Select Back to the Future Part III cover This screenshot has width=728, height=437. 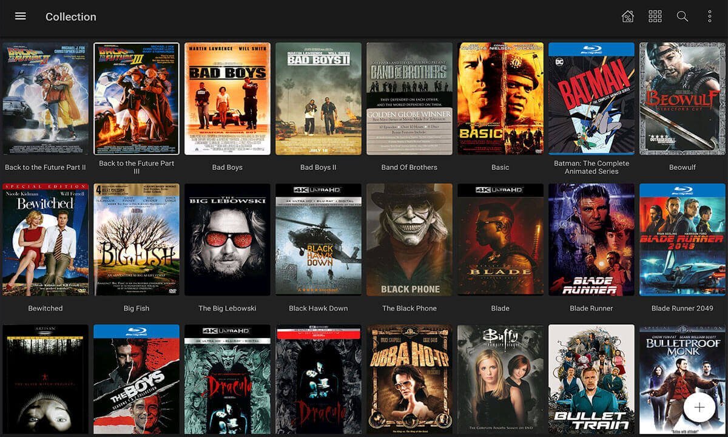tap(136, 98)
